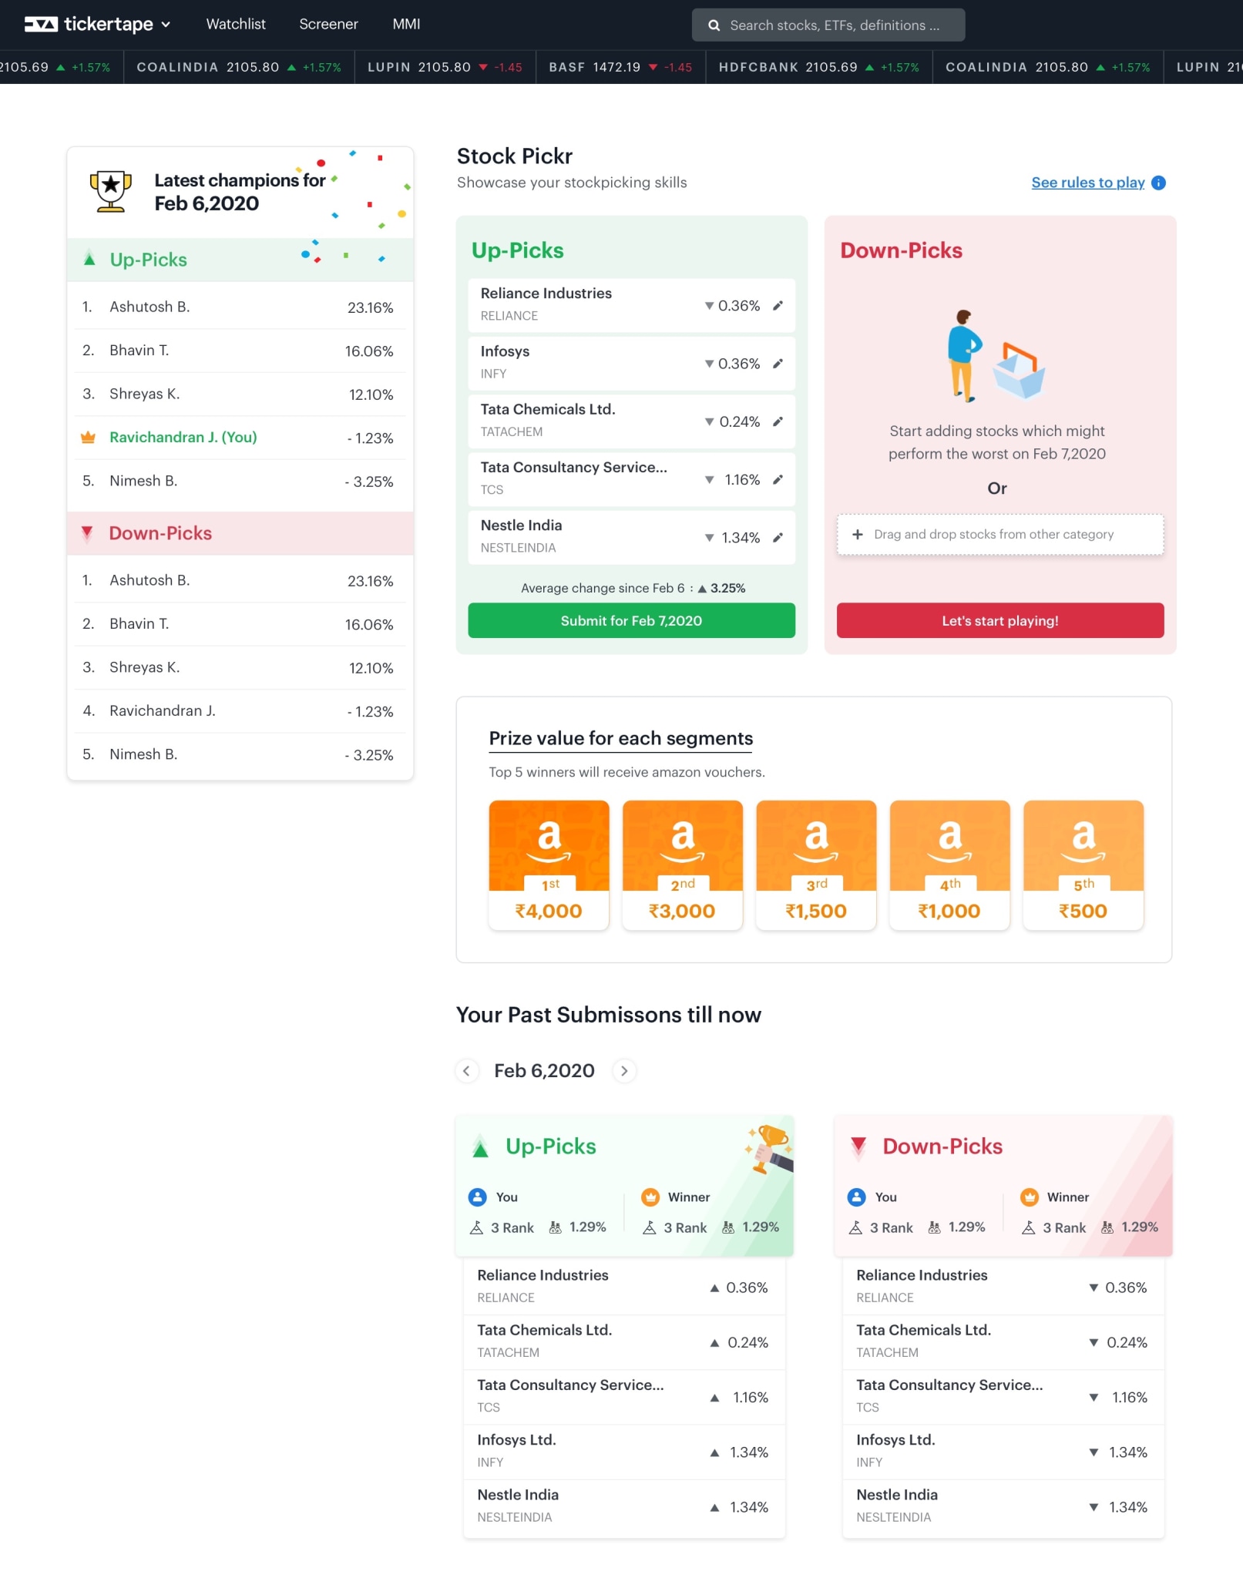
Task: Open Nestle India in past Down-Picks list
Action: 1003,1506
